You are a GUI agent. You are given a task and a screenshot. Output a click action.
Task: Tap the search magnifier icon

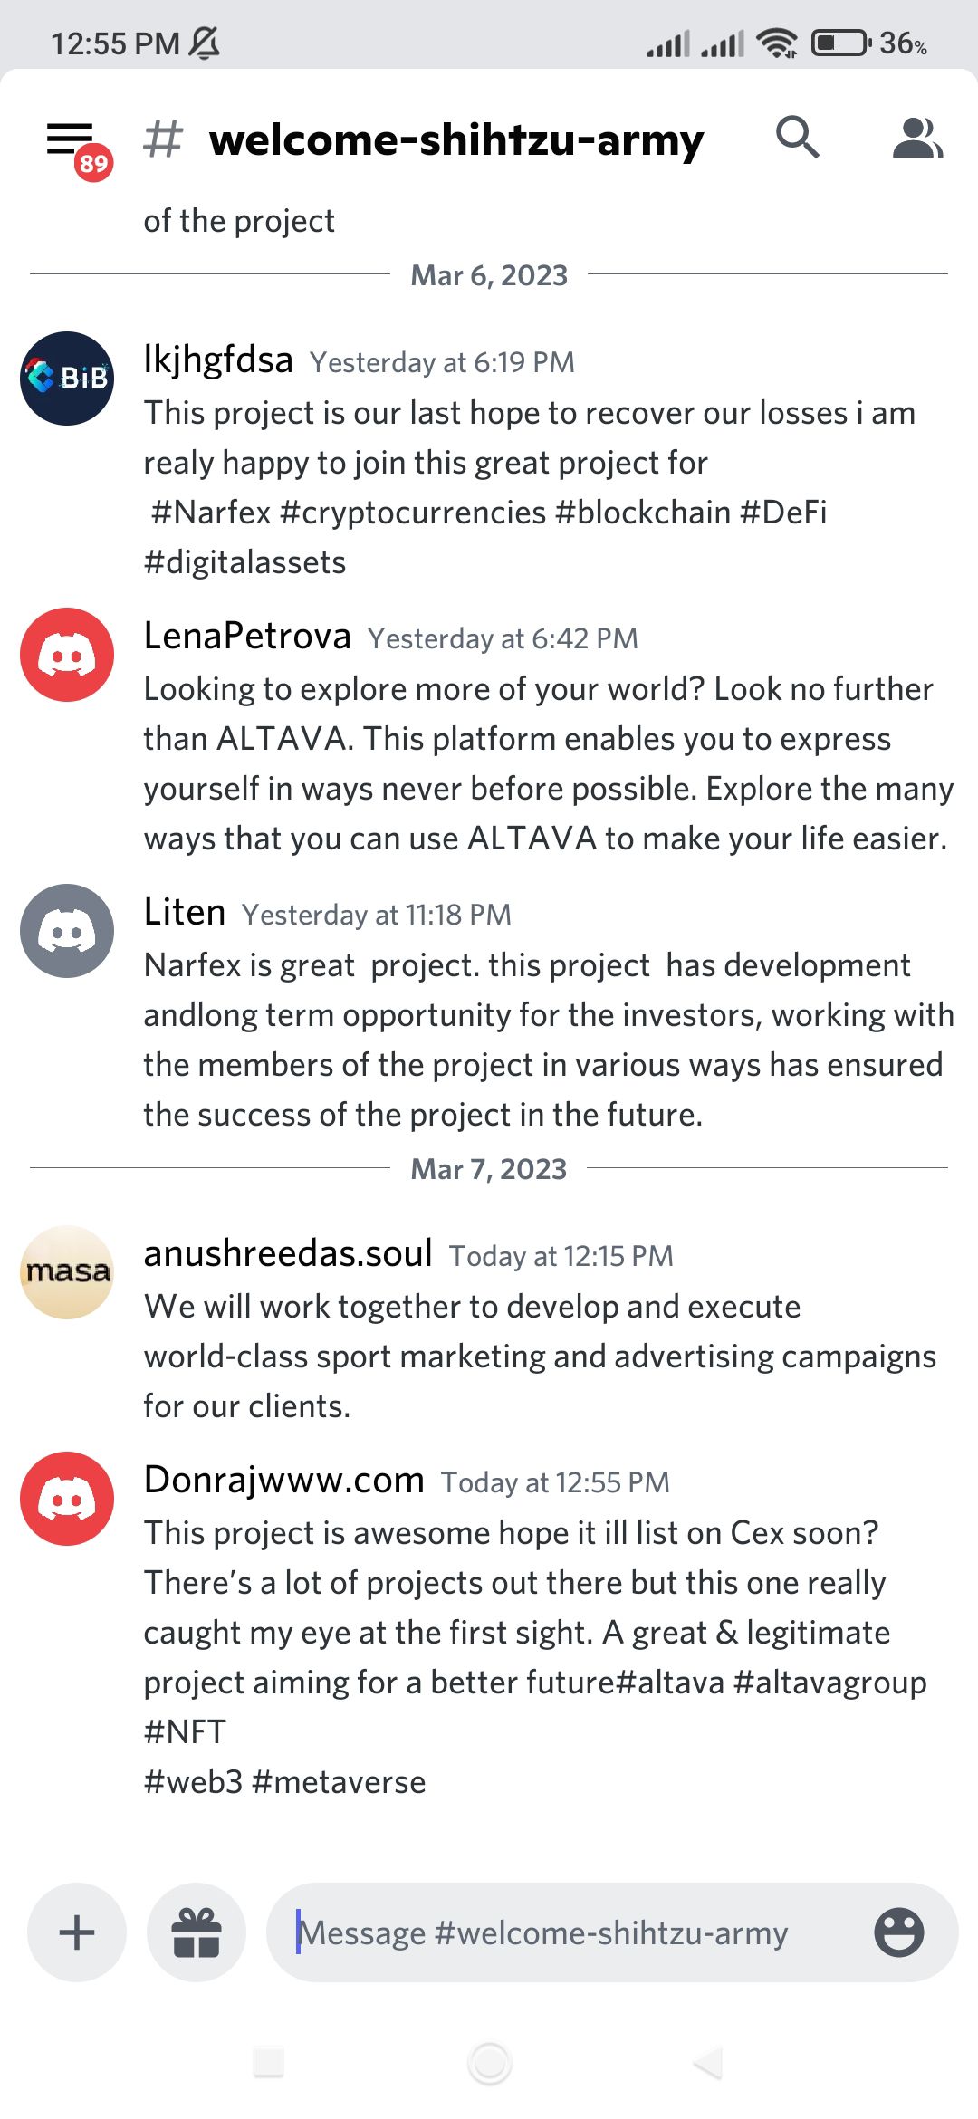(798, 138)
